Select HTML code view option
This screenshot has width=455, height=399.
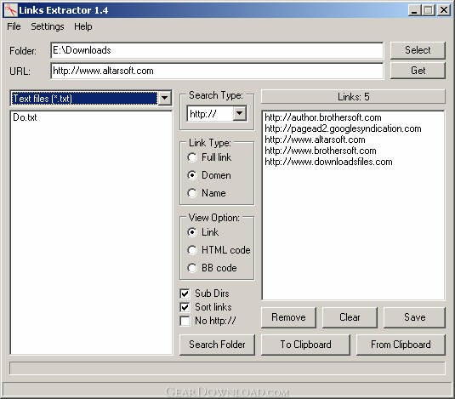(x=192, y=250)
